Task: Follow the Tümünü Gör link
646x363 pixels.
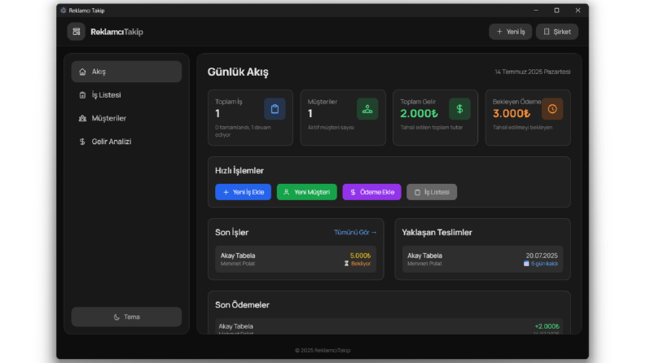Action: [355, 233]
